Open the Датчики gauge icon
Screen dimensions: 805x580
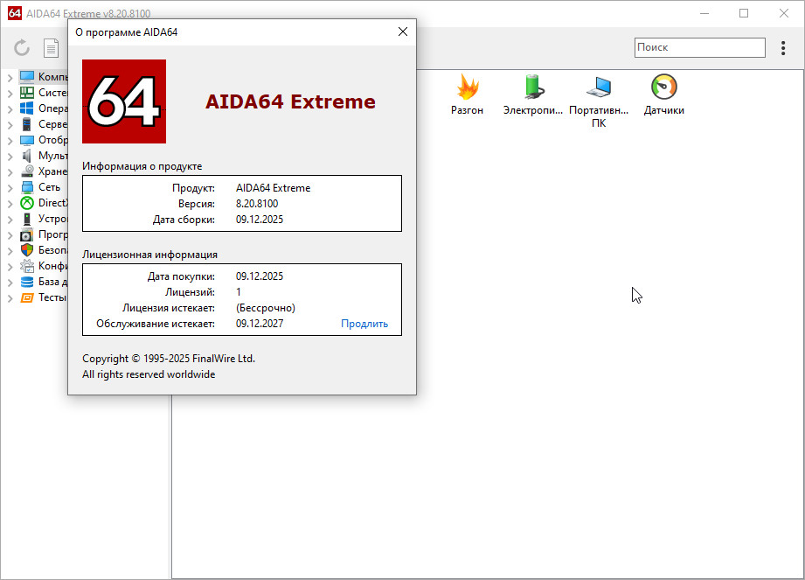pyautogui.click(x=663, y=88)
